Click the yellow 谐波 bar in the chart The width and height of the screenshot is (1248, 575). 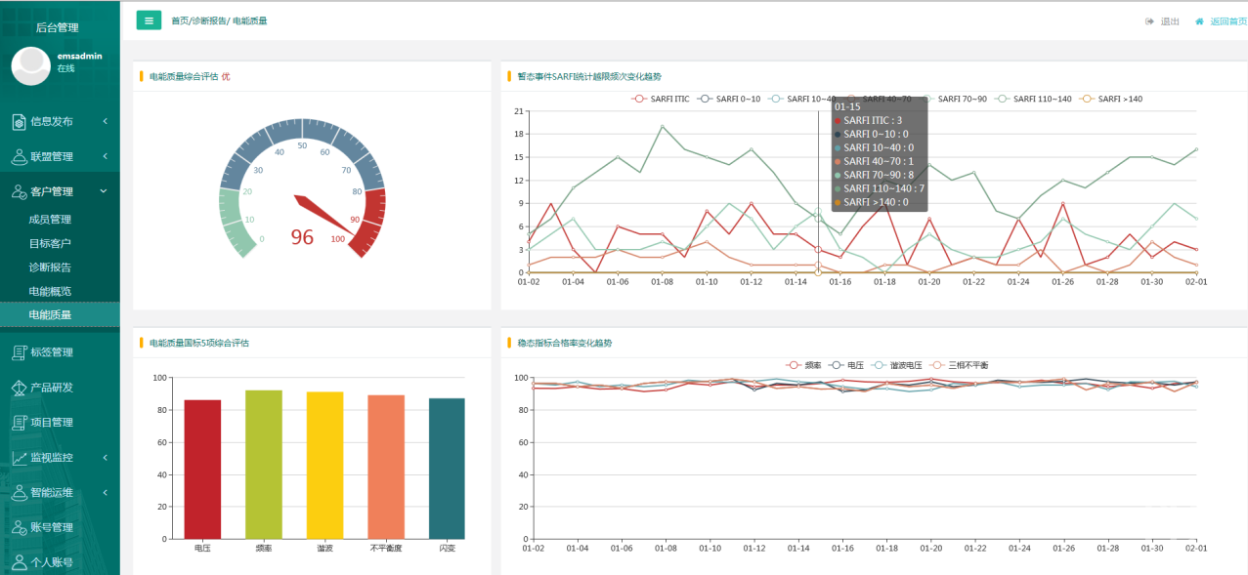pos(324,465)
